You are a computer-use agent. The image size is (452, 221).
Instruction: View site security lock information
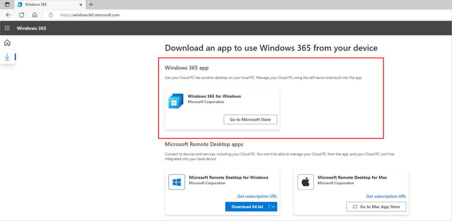[x=51, y=15]
